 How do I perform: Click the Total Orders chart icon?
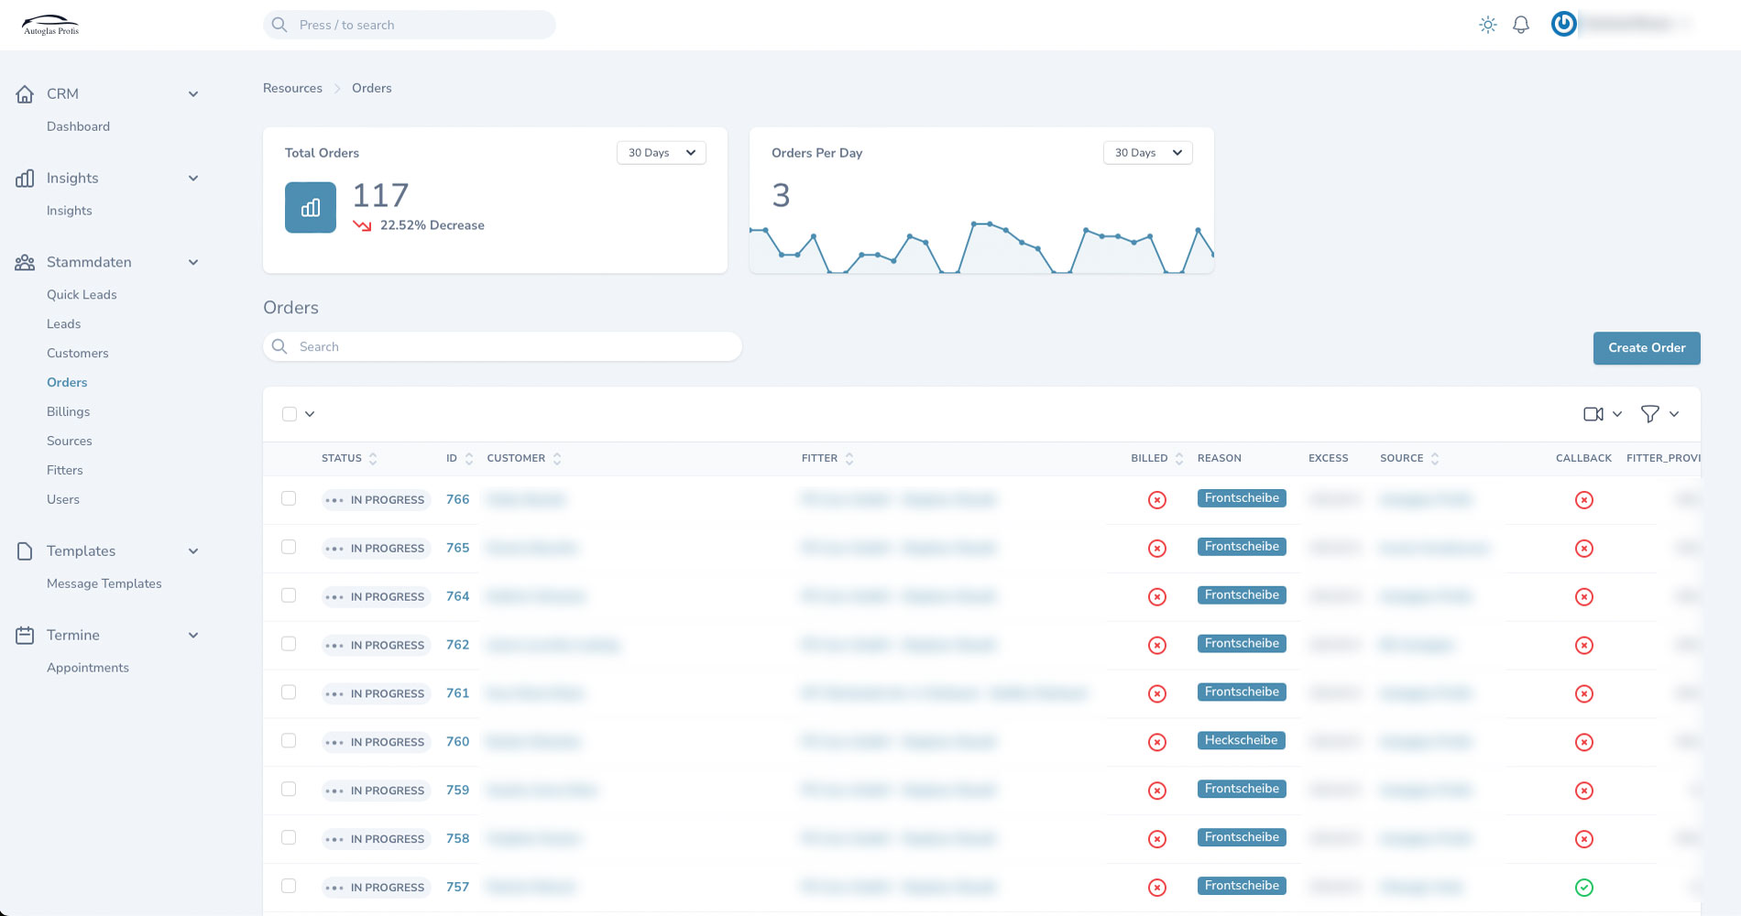click(x=311, y=208)
